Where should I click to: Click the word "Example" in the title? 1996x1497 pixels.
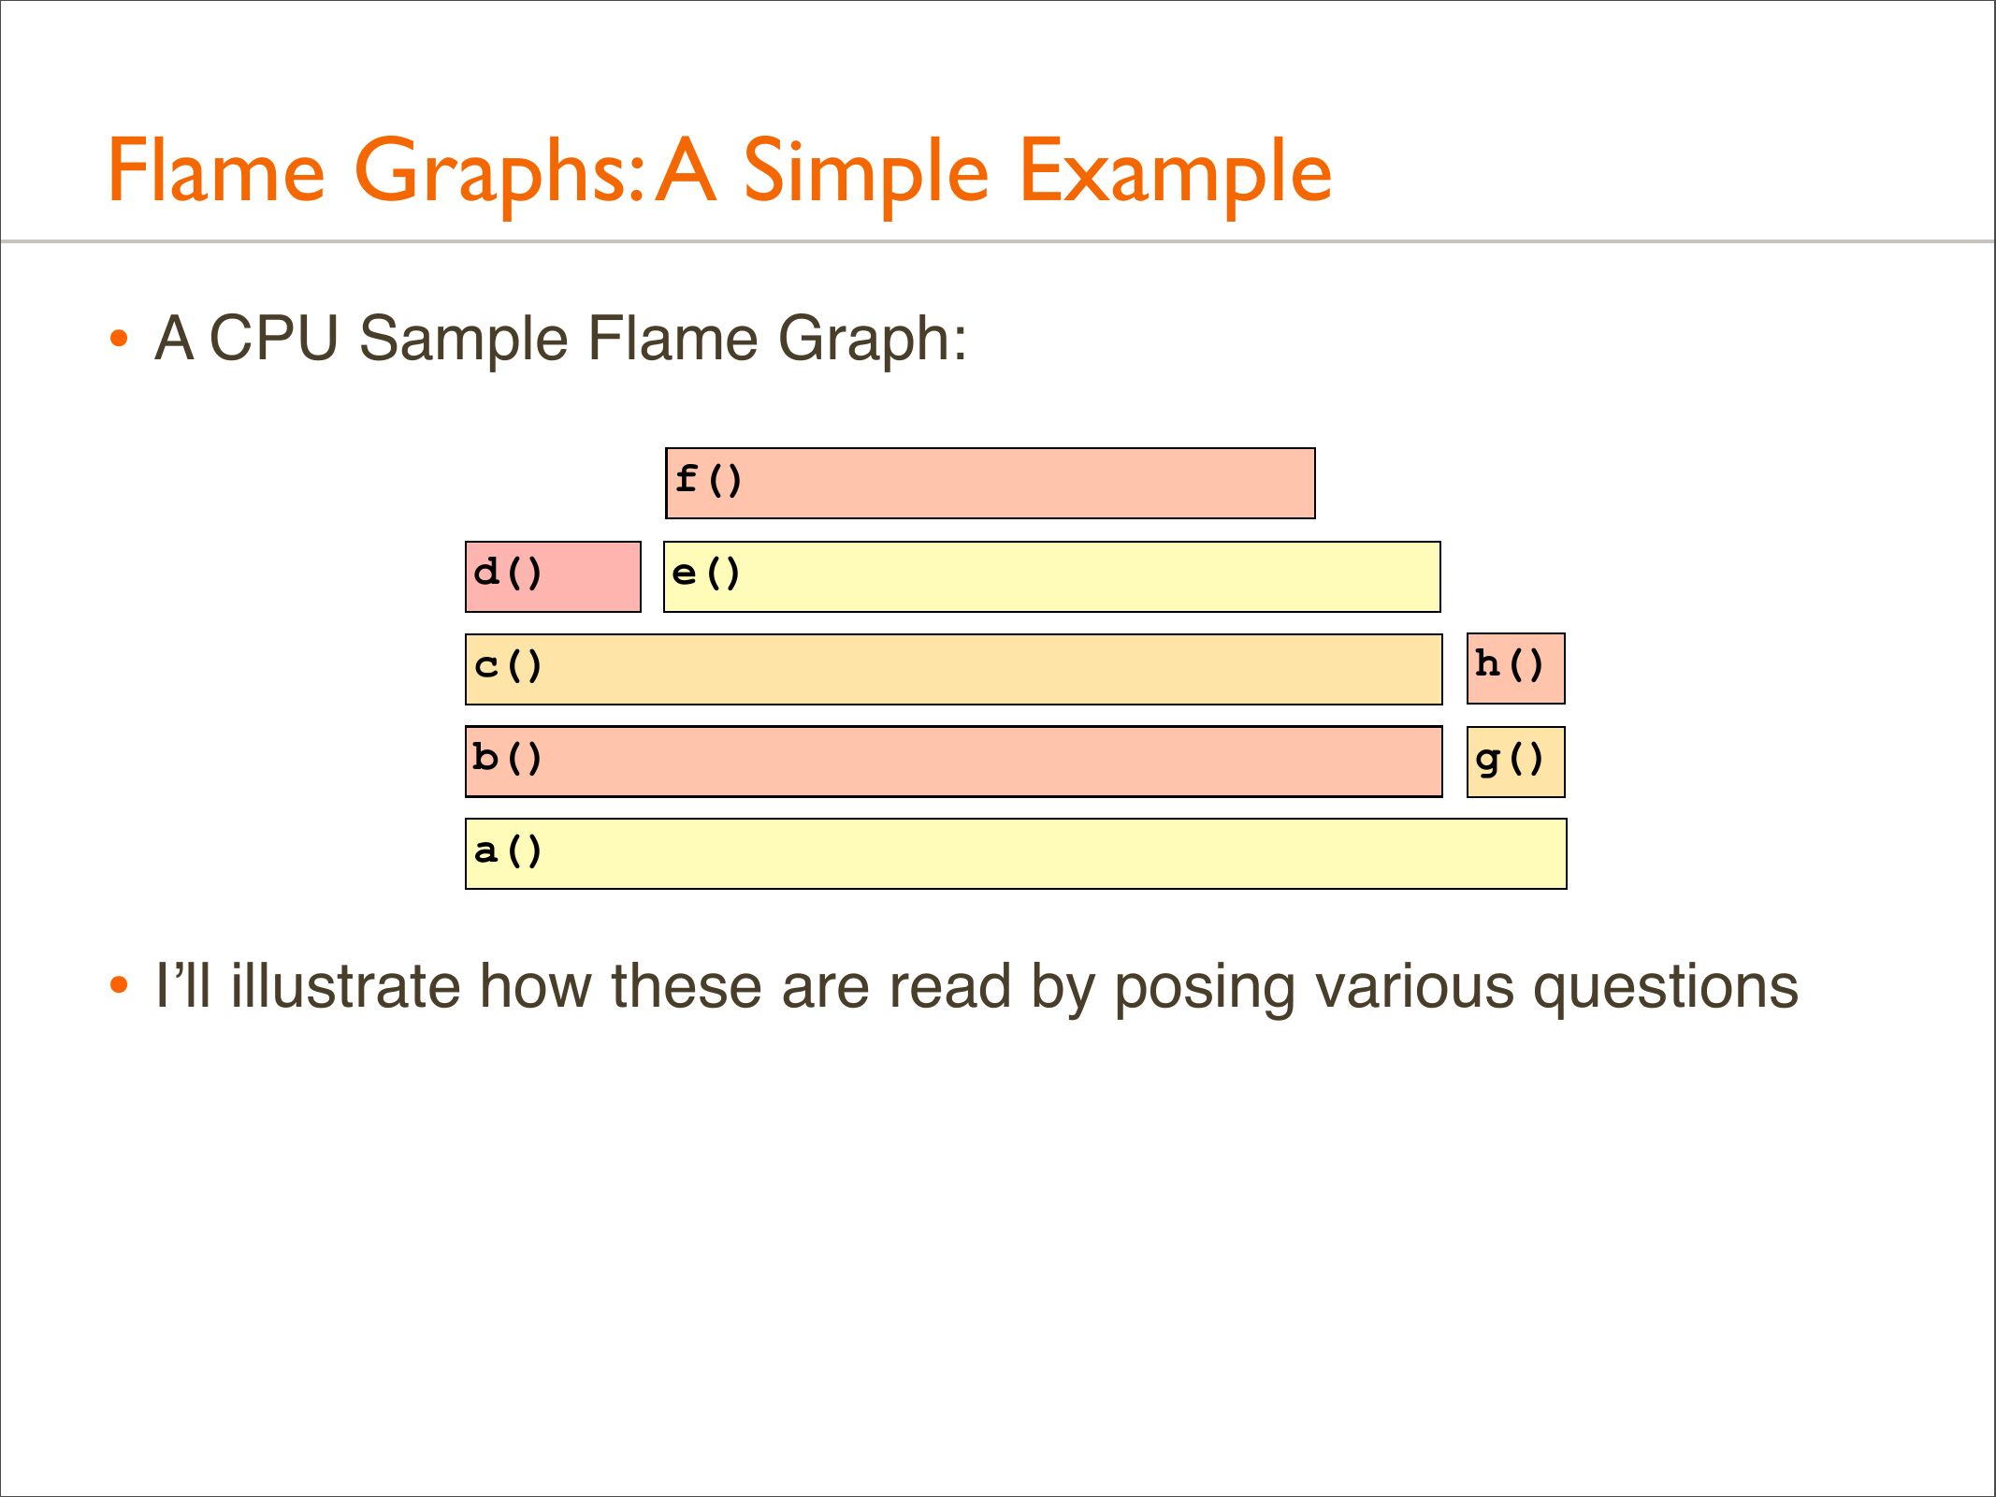pos(1175,173)
